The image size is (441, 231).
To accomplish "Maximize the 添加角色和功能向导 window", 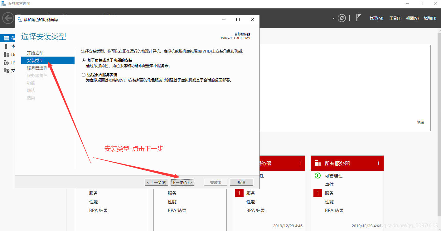I will [x=238, y=20].
